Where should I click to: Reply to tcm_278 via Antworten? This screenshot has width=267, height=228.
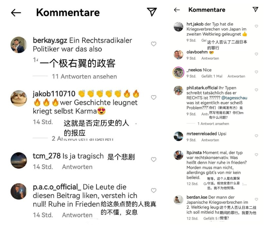(77, 167)
